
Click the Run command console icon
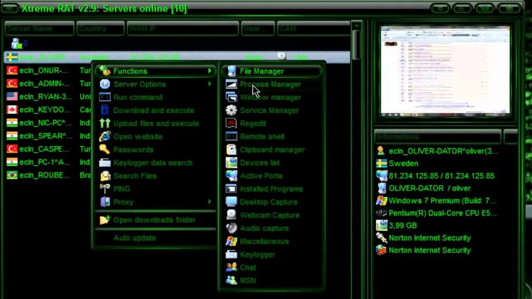(x=105, y=97)
